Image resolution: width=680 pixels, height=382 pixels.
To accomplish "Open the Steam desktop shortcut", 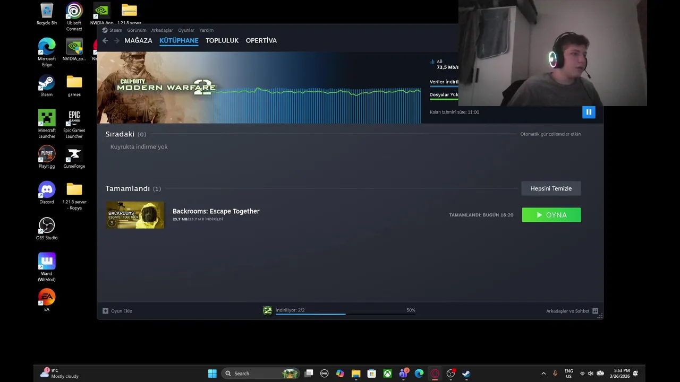I will (47, 86).
